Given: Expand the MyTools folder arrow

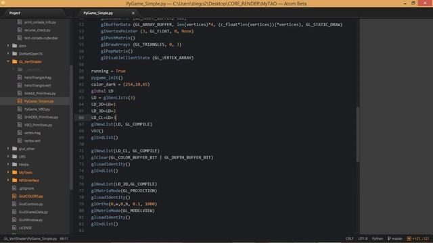Looking at the screenshot, I should pyautogui.click(x=8, y=173).
